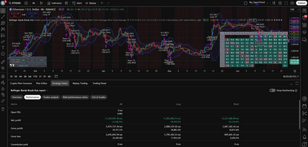The width and height of the screenshot is (308, 147).
Task: Open alerts panel with 19 badge
Action: pos(305,18)
